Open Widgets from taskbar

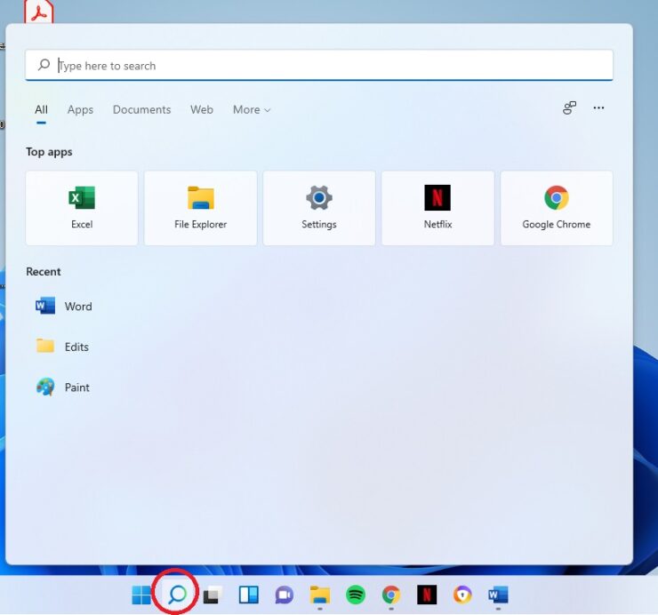tap(248, 595)
